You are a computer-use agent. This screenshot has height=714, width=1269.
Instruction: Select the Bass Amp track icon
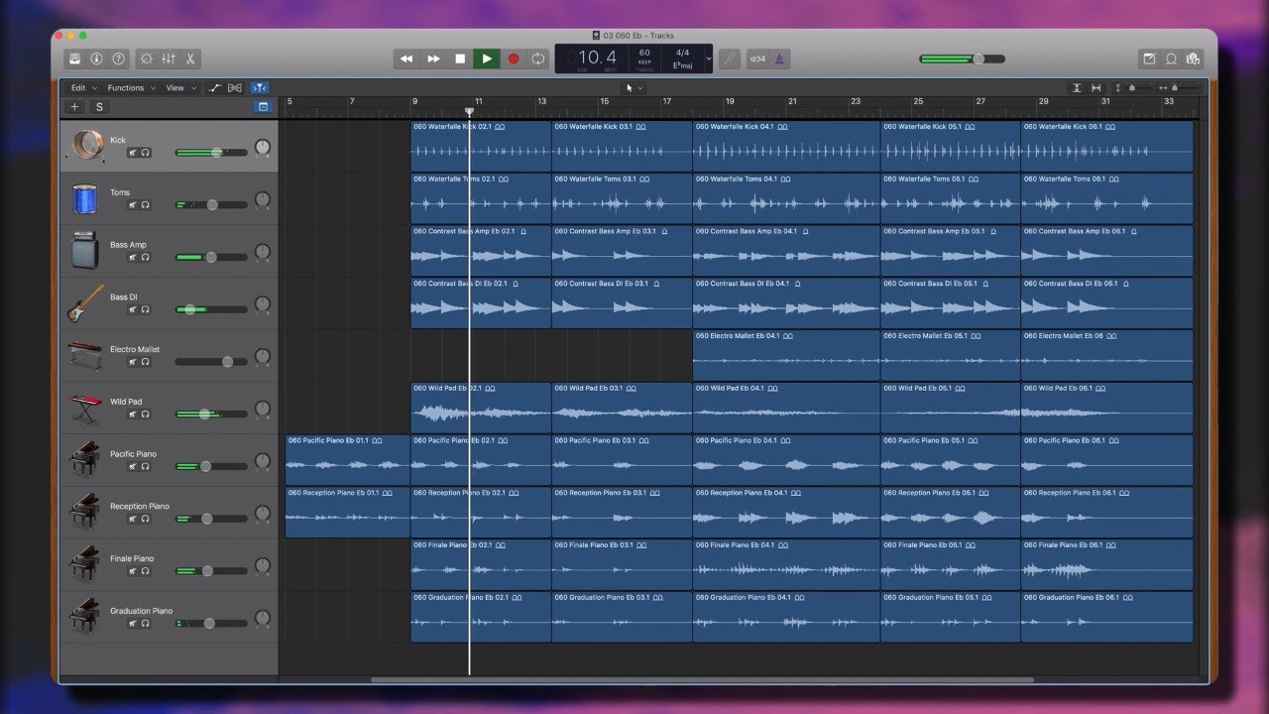(85, 251)
